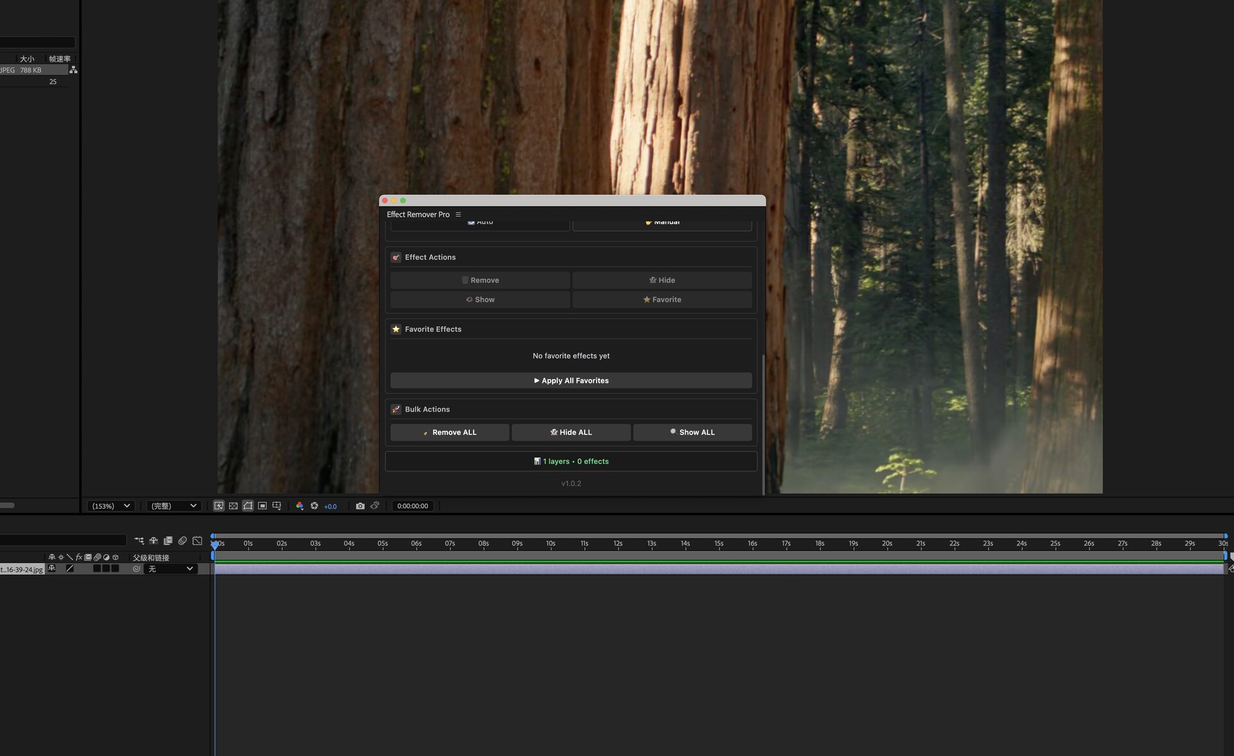Open grid and guide options icon

277,506
